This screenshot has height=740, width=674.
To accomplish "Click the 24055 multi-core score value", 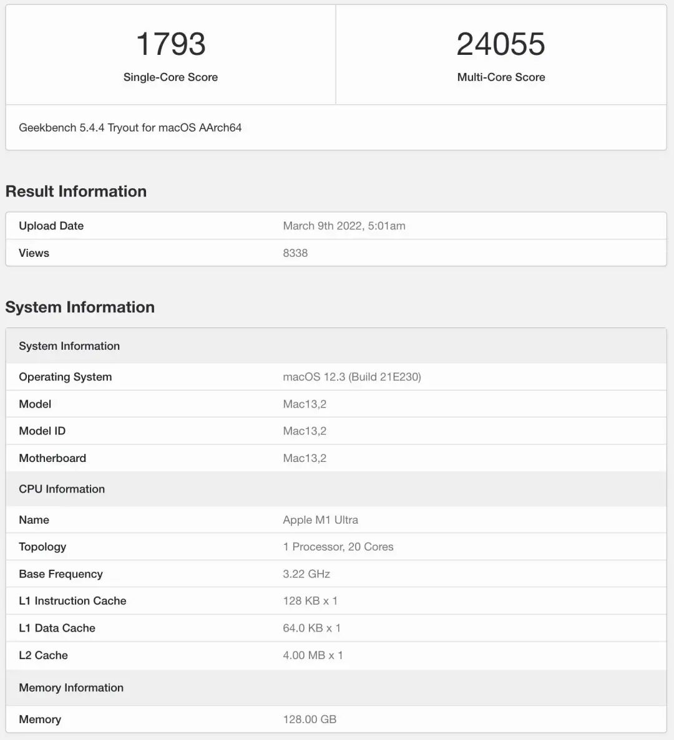I will 501,44.
